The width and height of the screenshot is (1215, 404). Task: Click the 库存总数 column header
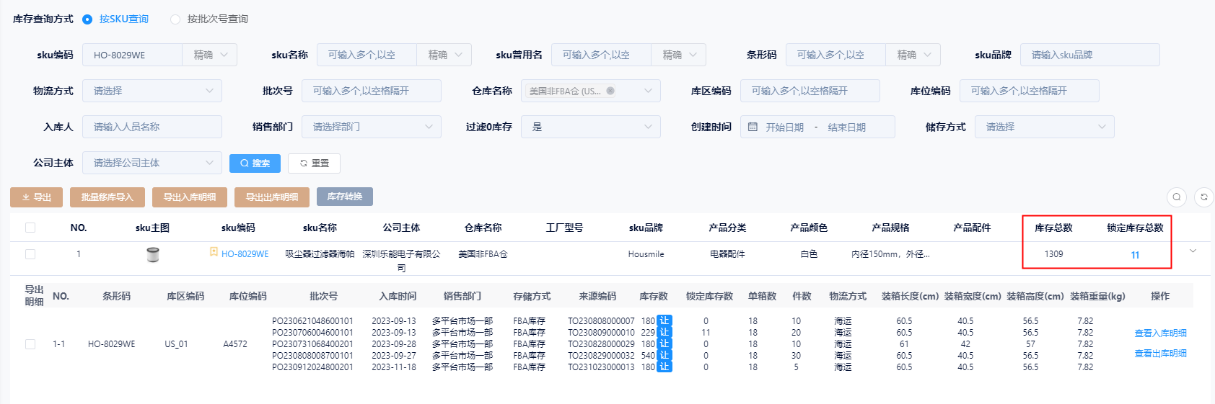(1053, 228)
